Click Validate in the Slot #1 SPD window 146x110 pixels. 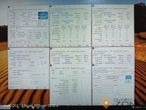tap(79, 45)
